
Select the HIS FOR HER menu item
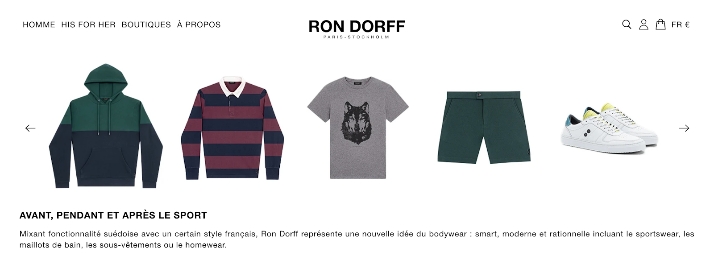tap(88, 25)
